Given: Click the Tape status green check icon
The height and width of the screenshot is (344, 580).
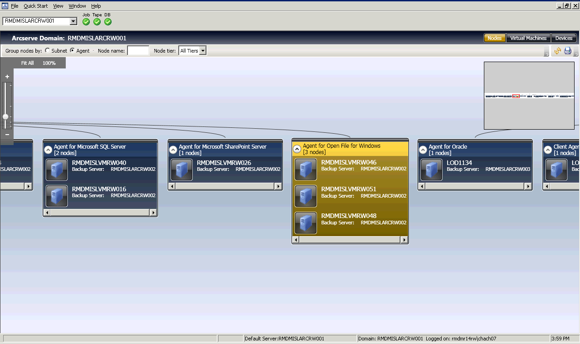Looking at the screenshot, I should pos(97,22).
